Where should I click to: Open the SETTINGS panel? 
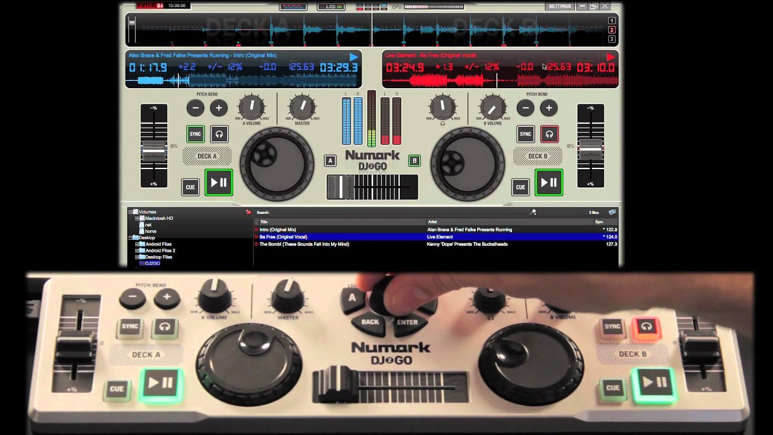click(560, 6)
